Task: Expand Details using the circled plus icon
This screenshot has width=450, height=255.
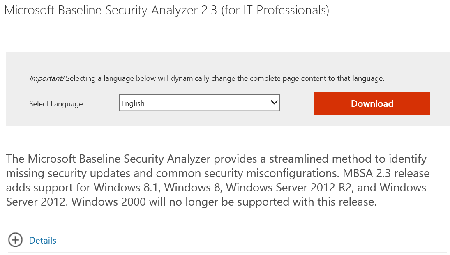Action: click(15, 240)
